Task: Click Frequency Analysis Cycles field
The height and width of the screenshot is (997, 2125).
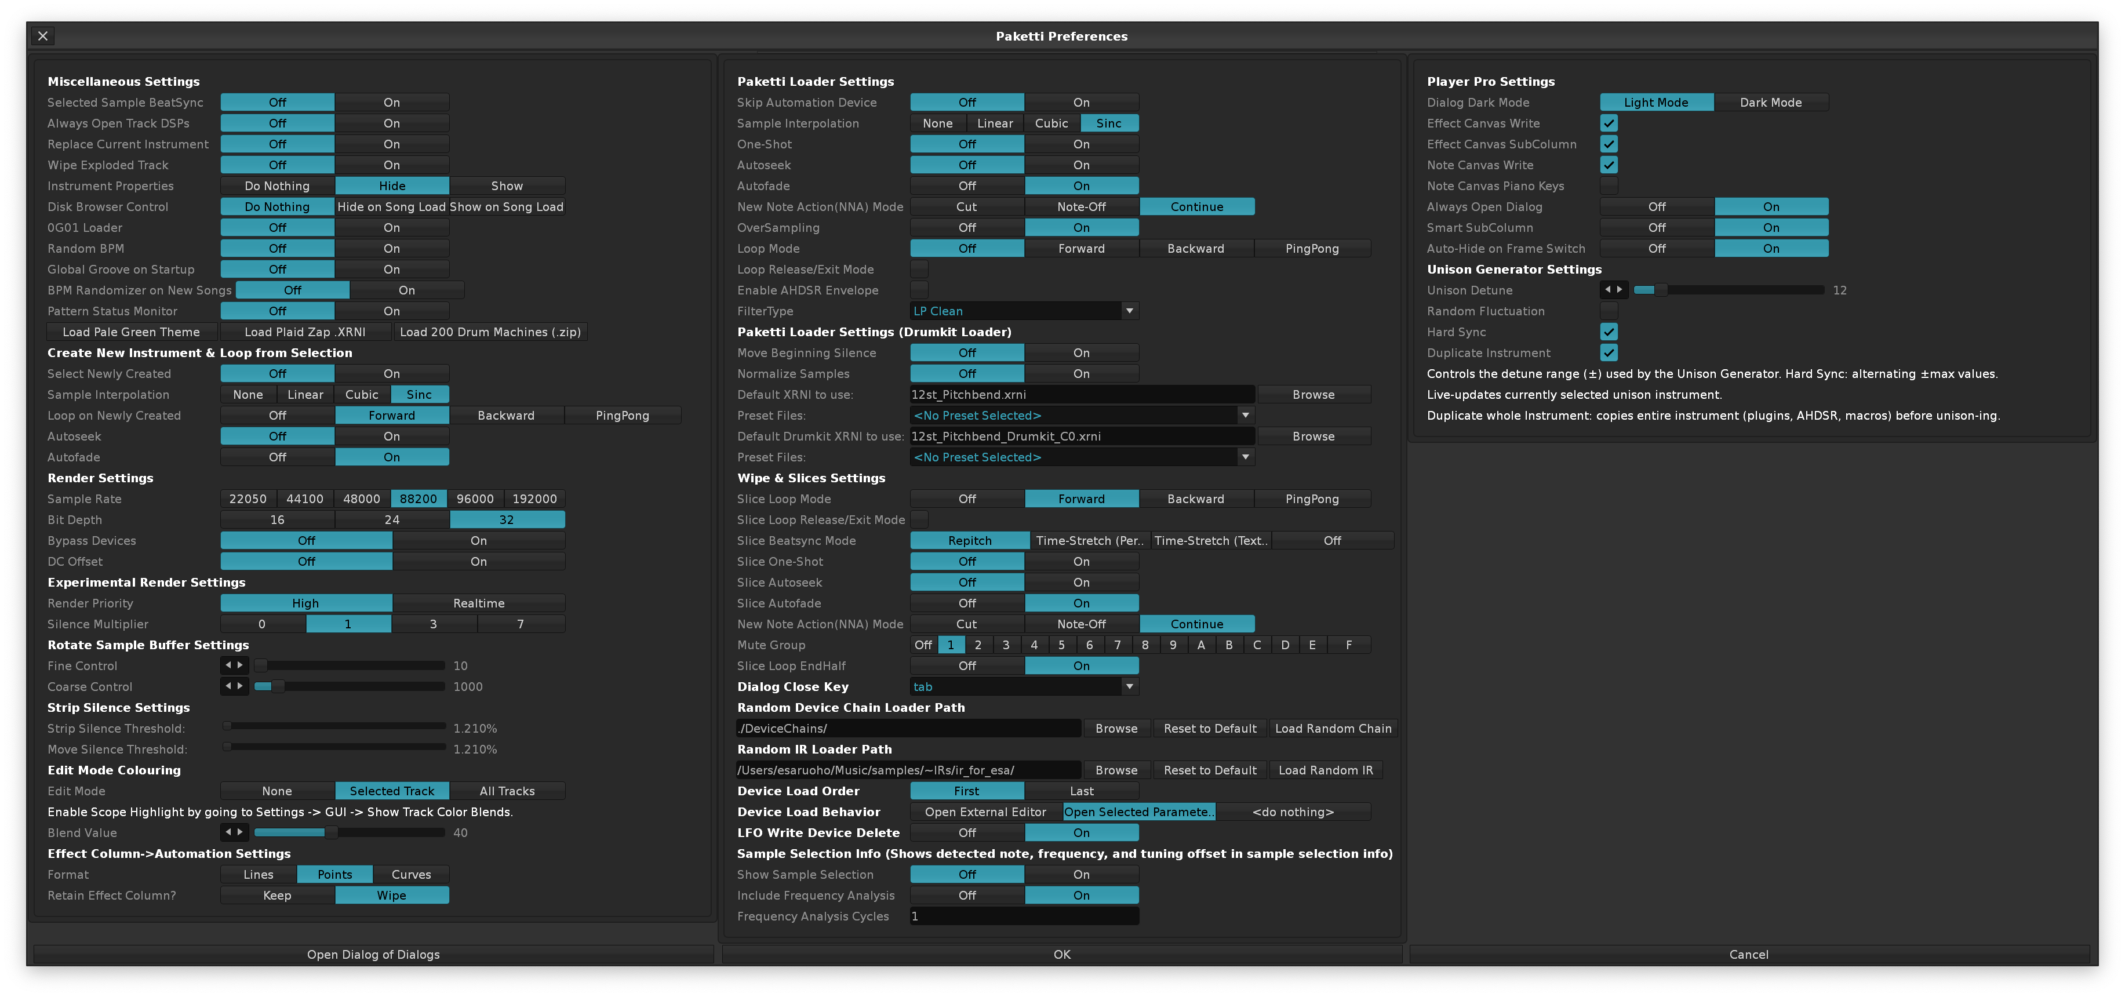Action: pyautogui.click(x=1025, y=915)
